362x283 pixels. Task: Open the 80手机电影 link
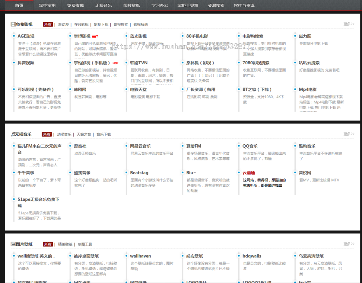(x=197, y=36)
